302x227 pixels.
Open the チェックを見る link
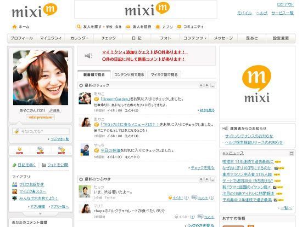[x=203, y=168]
